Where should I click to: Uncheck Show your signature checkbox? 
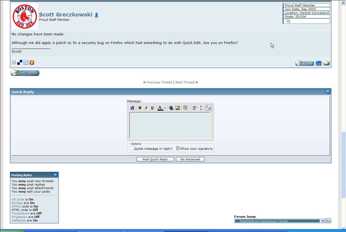178,148
